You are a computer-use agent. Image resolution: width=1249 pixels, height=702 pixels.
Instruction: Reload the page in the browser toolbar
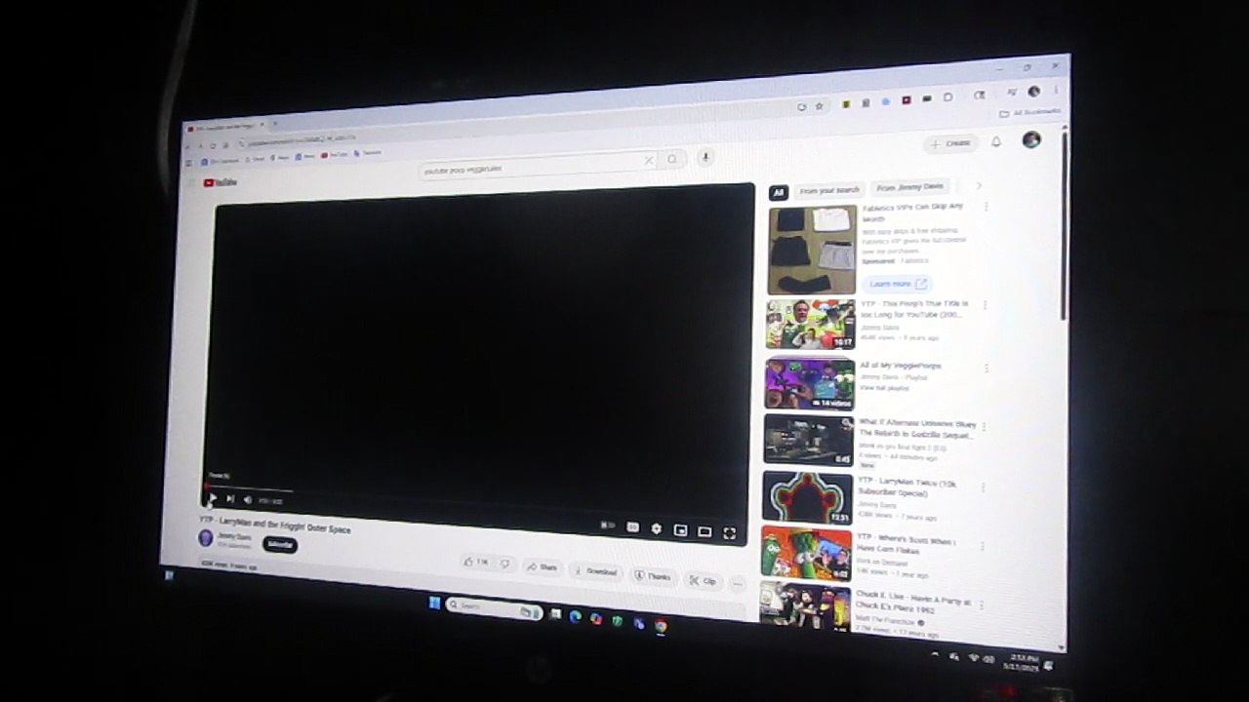(x=213, y=146)
